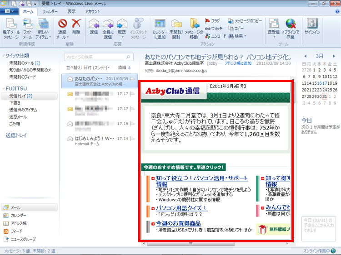Image resolution: width=341 pixels, height=255 pixels.
Task: Go to next month in calendar
Action: coord(334,56)
